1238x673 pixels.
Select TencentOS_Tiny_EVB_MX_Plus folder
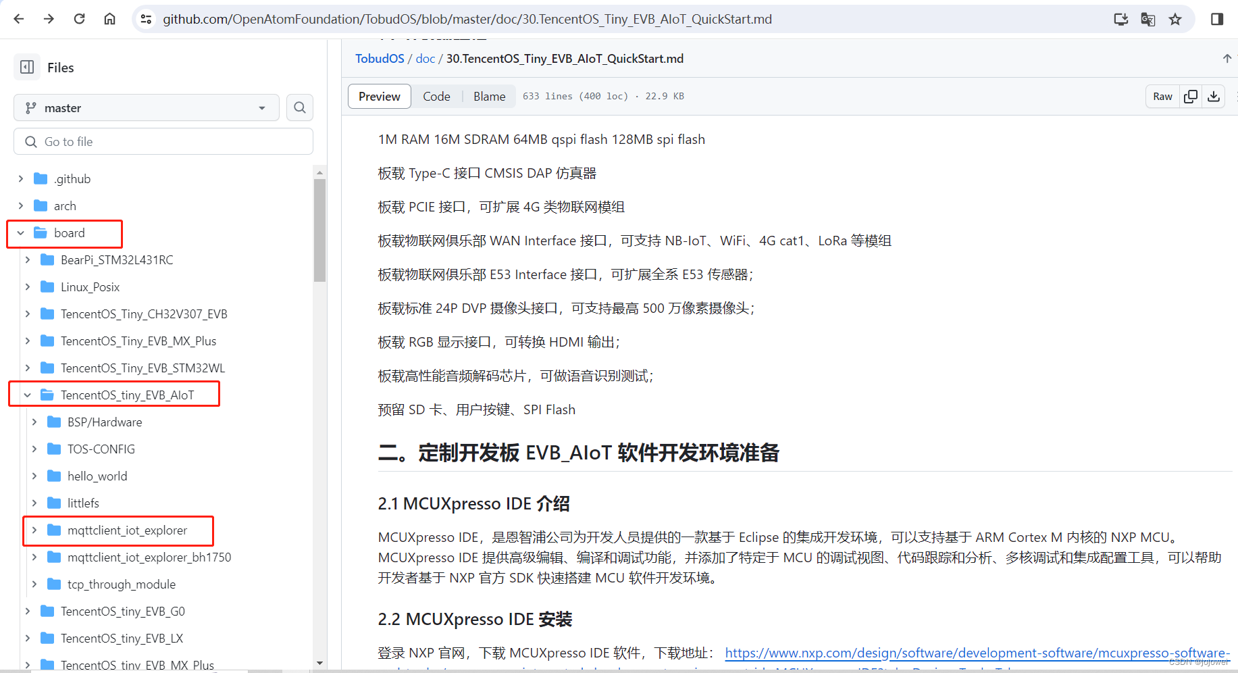click(x=138, y=341)
